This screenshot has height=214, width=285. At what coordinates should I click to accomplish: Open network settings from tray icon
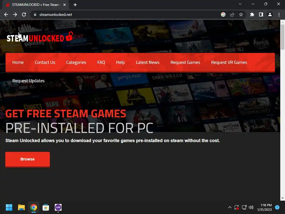click(x=244, y=207)
